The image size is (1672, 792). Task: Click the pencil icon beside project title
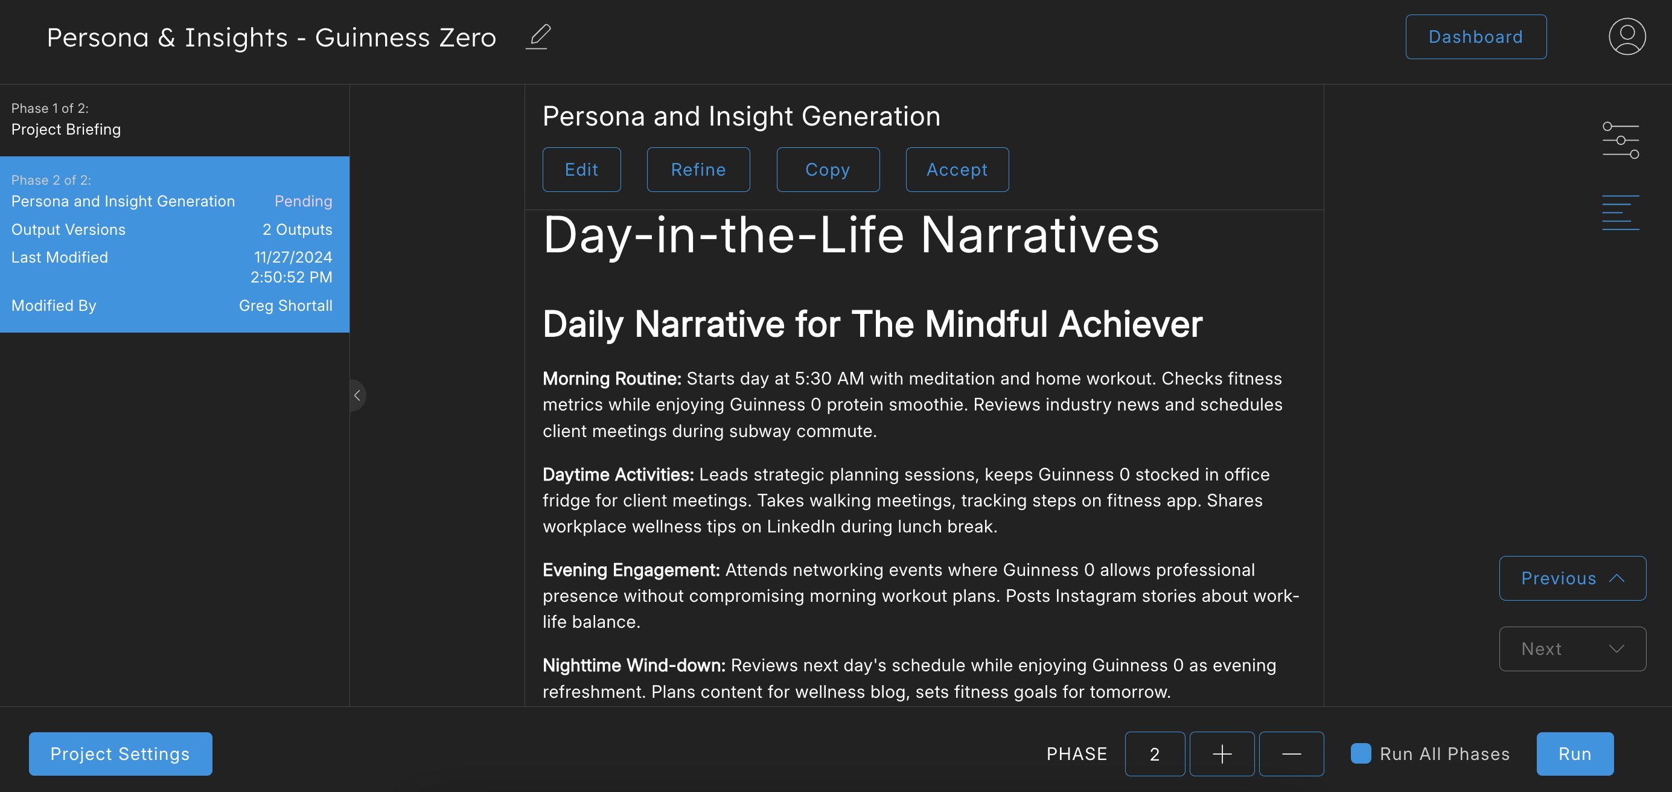point(538,37)
